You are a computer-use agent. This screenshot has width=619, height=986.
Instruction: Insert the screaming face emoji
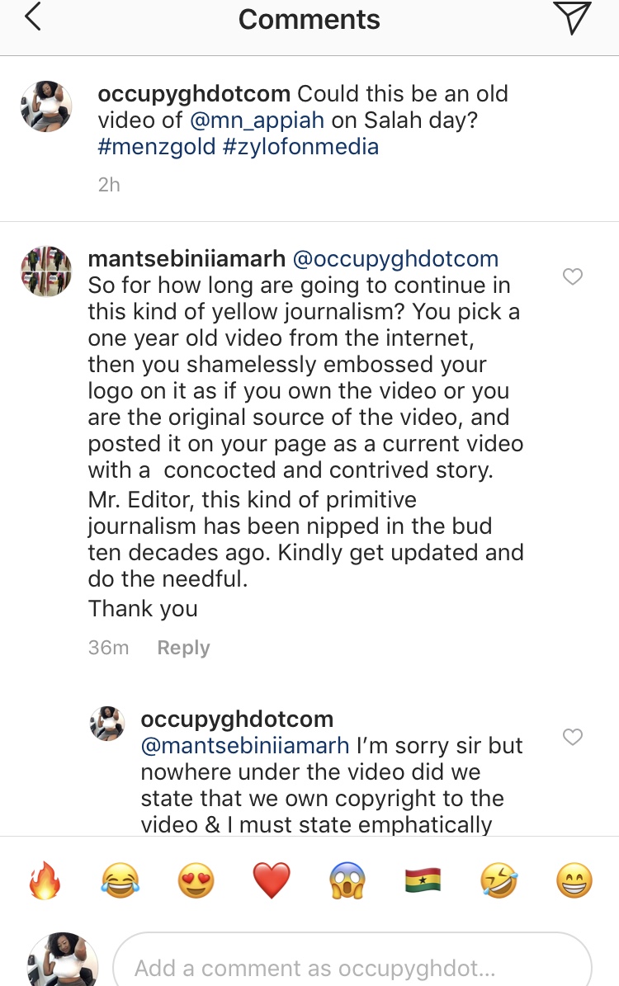tap(347, 880)
